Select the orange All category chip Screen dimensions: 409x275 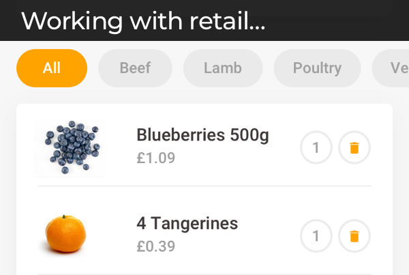[52, 68]
